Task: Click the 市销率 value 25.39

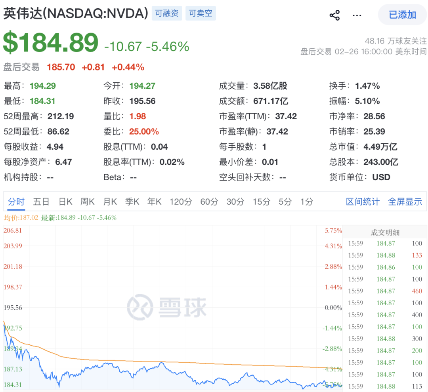Action: click(374, 132)
